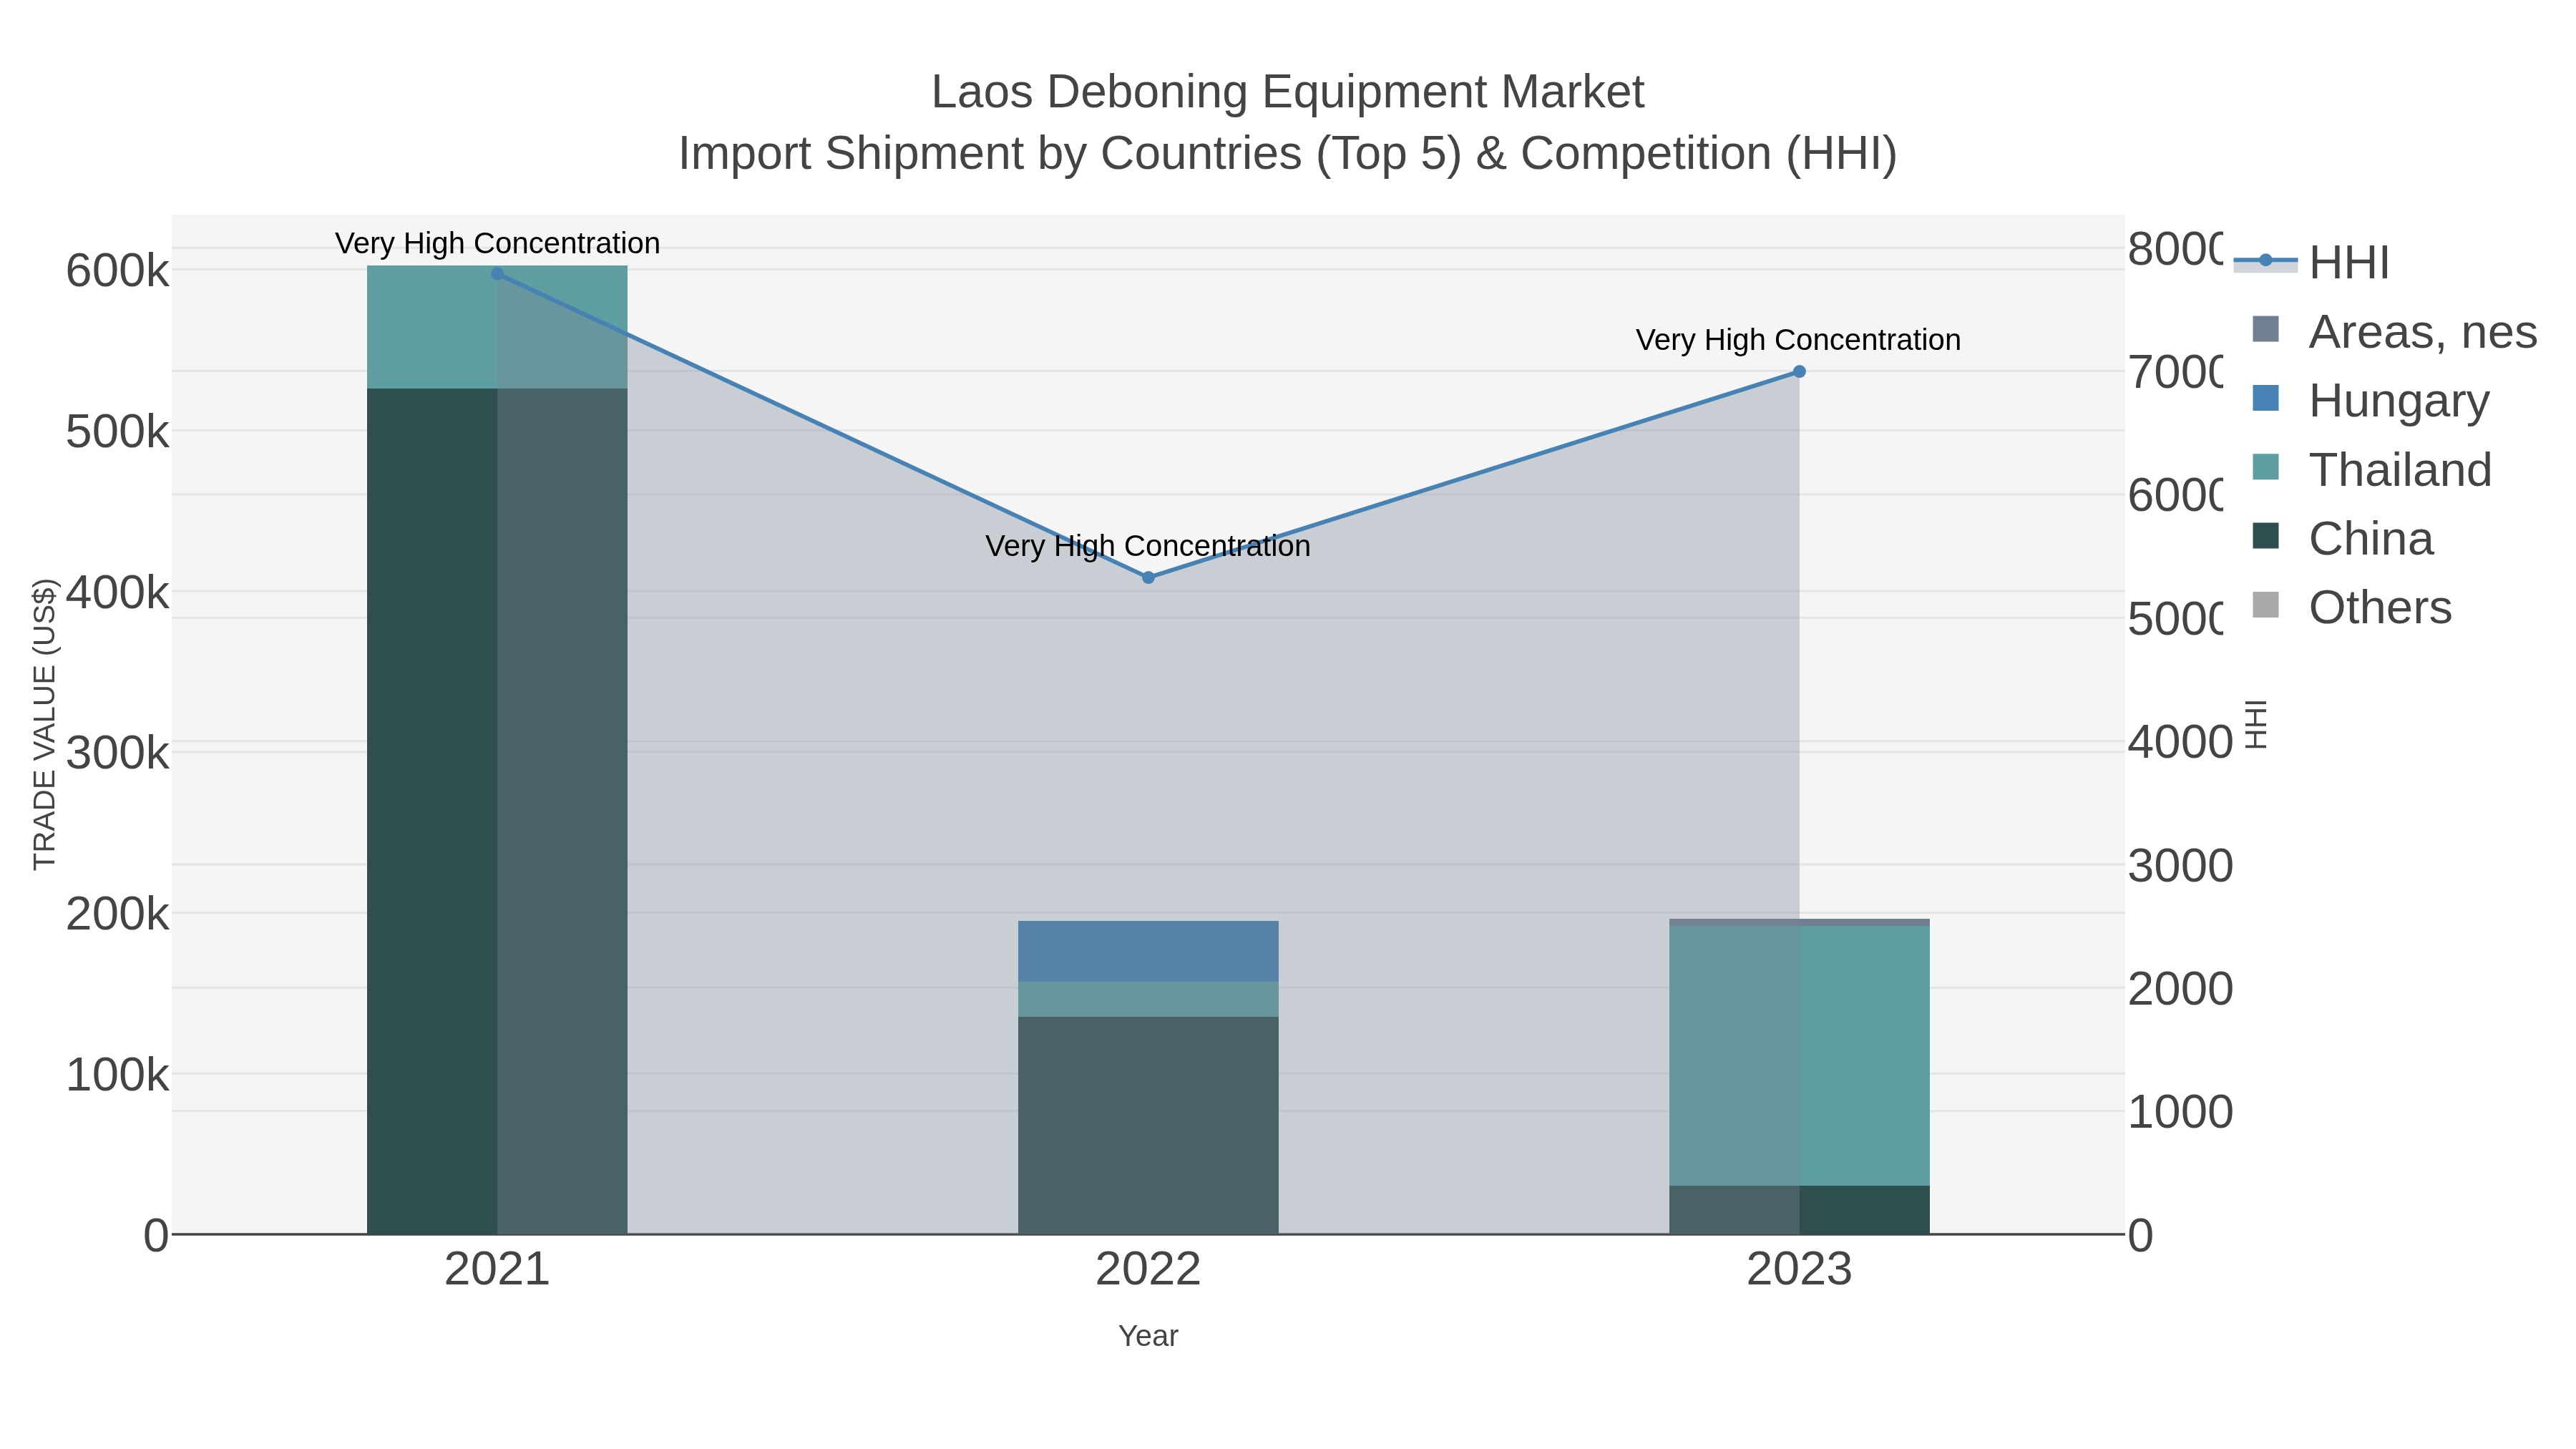2576x1449 pixels.
Task: Click the 300k y-axis tick label
Action: coord(117,753)
